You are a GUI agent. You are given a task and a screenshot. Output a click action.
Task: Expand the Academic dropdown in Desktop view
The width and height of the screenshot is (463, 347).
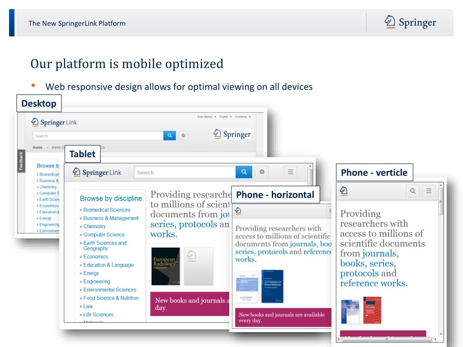[243, 117]
